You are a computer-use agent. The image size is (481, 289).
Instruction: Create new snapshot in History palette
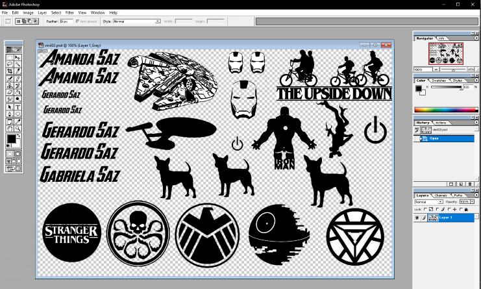pos(461,184)
